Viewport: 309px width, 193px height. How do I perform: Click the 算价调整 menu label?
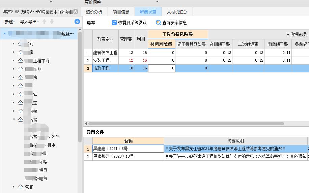tap(93, 2)
